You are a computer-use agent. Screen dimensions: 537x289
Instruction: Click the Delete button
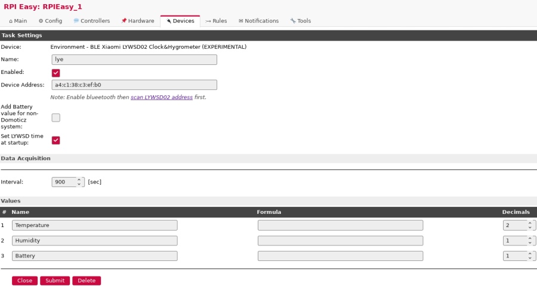tap(87, 281)
